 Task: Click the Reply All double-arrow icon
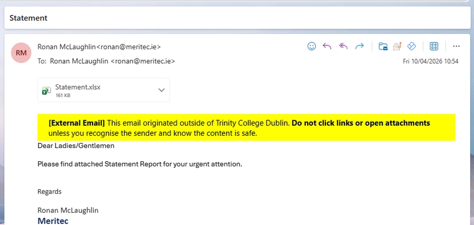point(343,47)
